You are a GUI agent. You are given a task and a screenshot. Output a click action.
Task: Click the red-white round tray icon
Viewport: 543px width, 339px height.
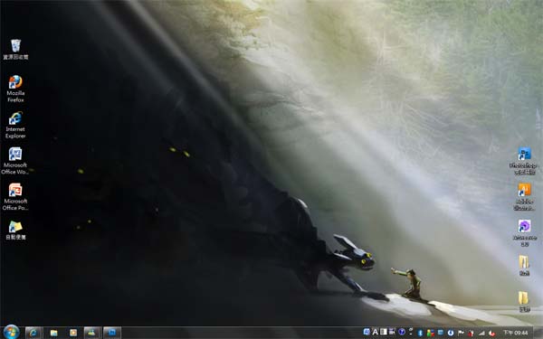491,333
